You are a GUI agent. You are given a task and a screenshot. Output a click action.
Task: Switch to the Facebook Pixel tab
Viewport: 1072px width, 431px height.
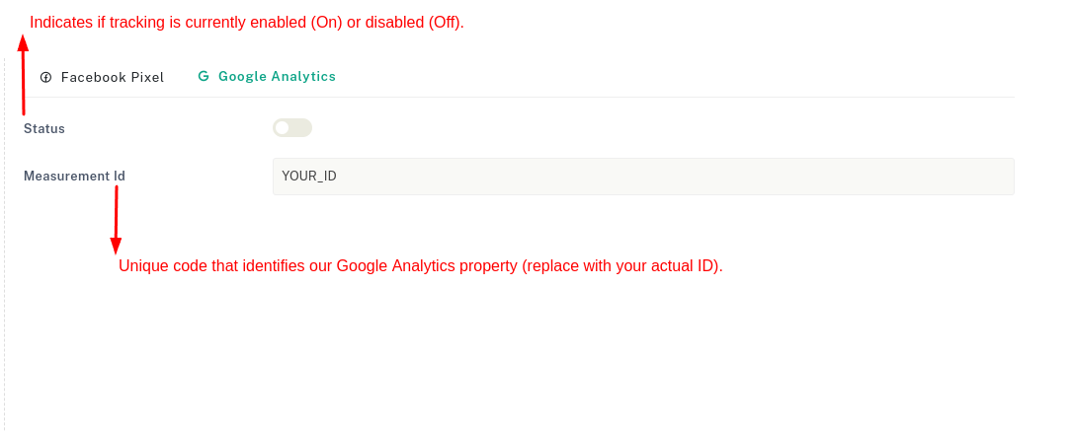point(112,77)
